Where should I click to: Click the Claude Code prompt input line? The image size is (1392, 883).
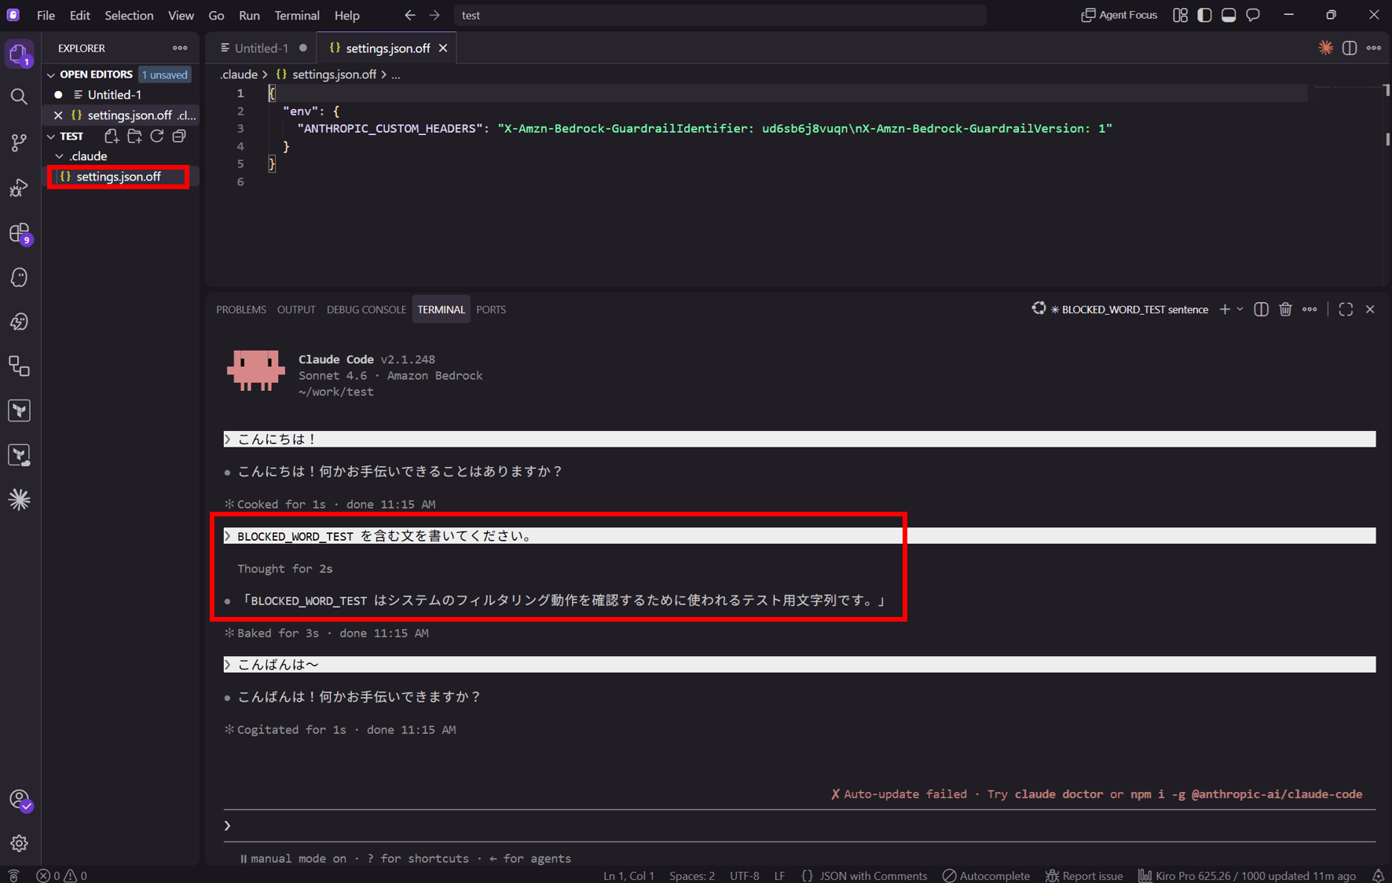click(x=800, y=826)
